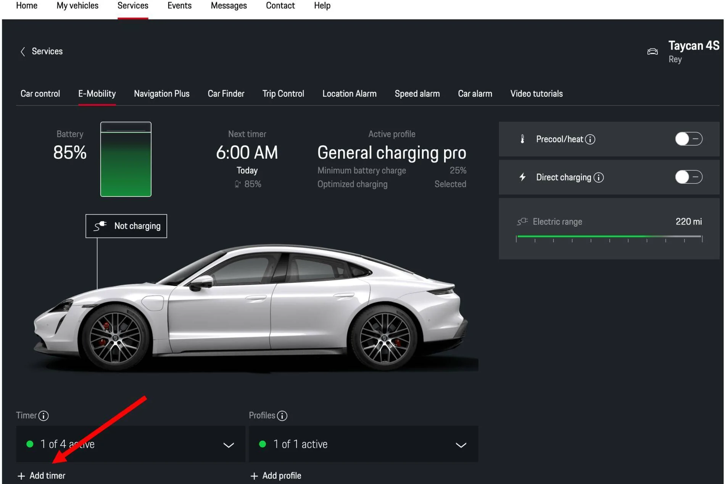Click the Minimum battery charge 25% value
This screenshot has width=725, height=484.
pos(458,171)
